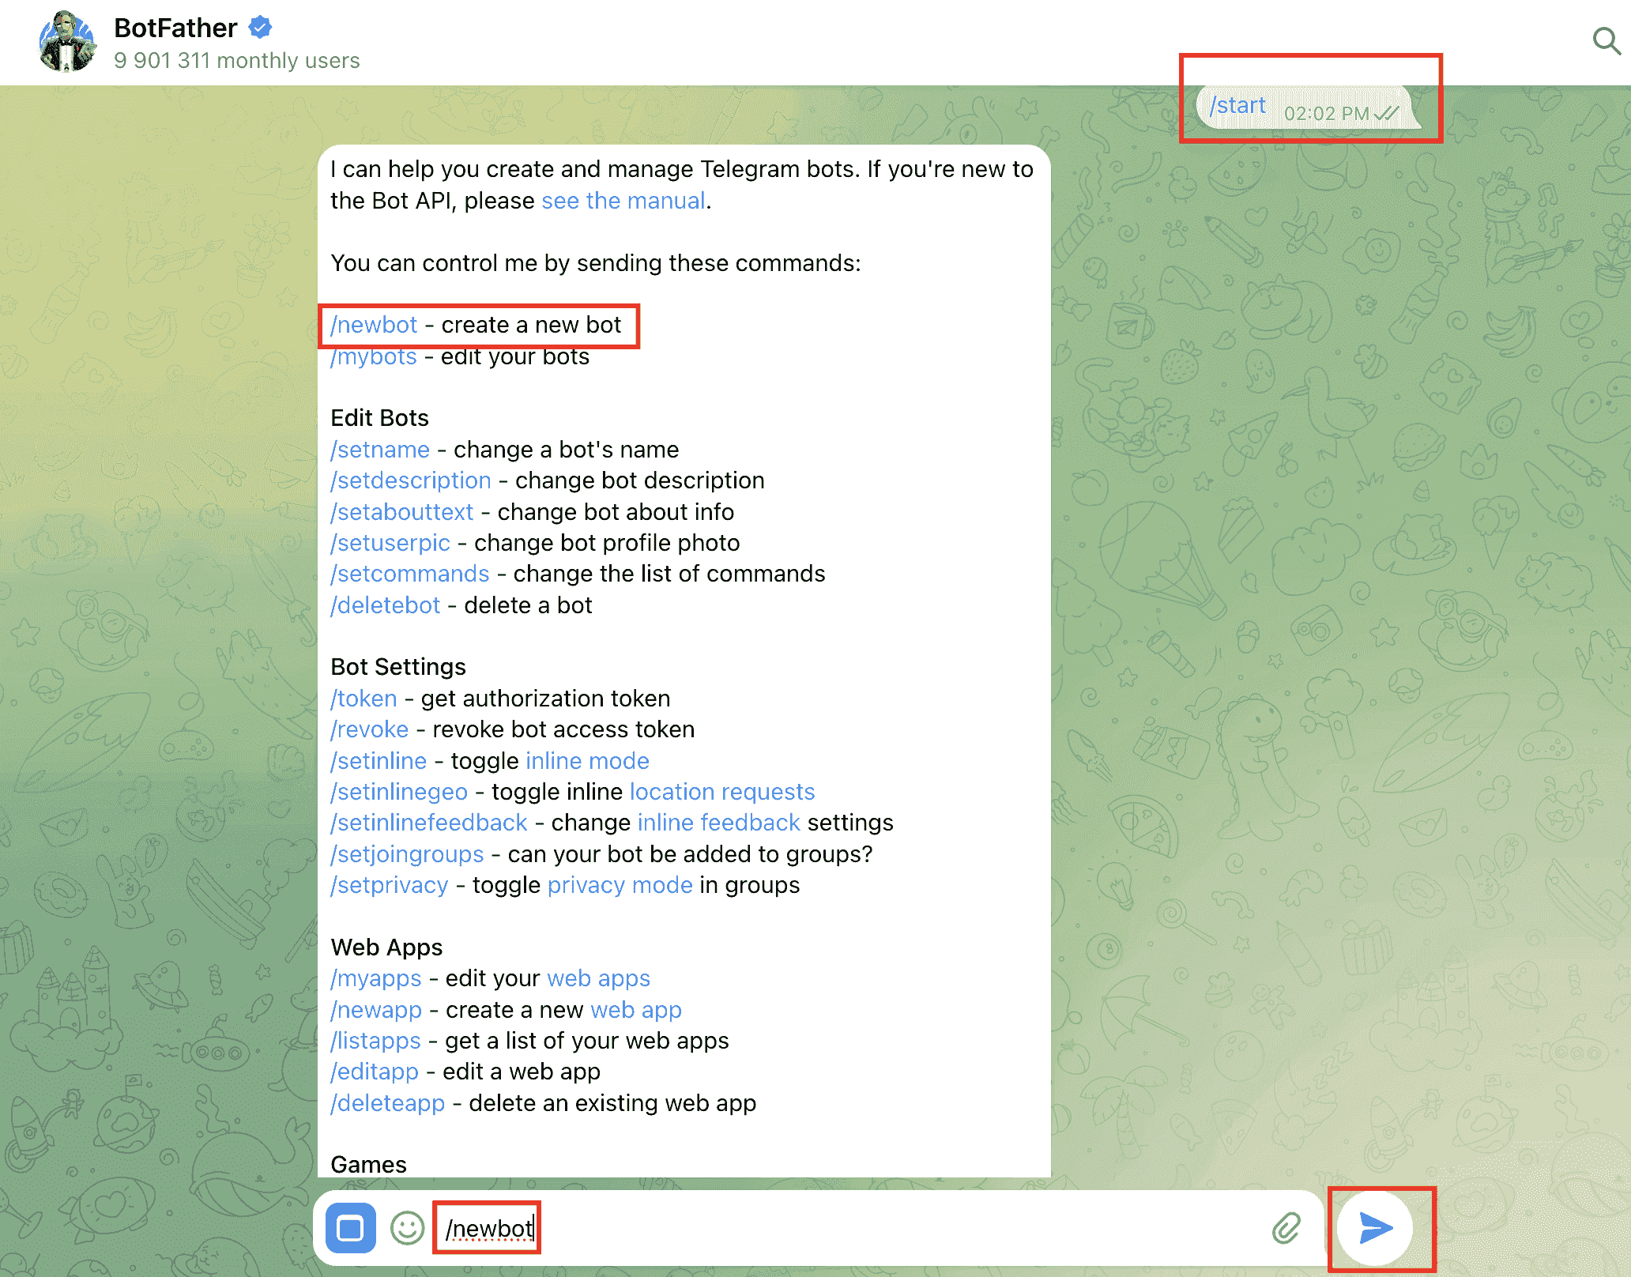The height and width of the screenshot is (1277, 1631).
Task: Select the /setname command
Action: (380, 450)
